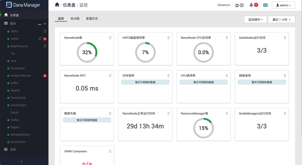
Task: Open the 服务 ellipsis actions menu
Action: [39, 24]
